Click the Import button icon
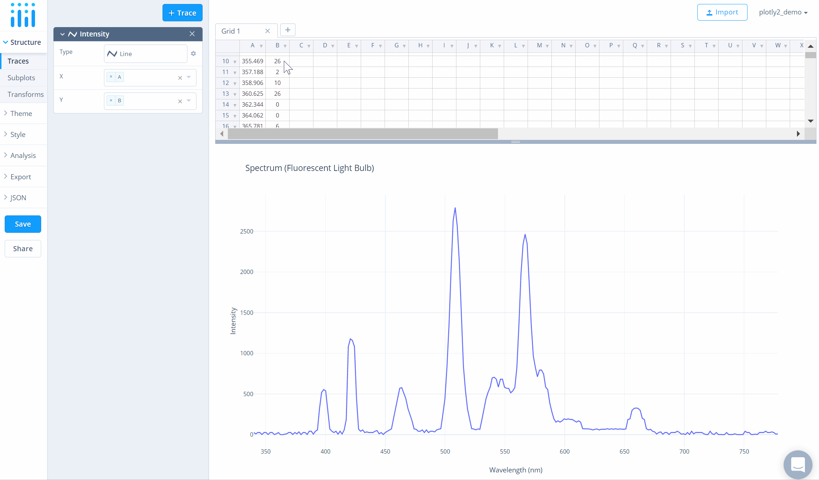The image size is (819, 480). point(710,12)
